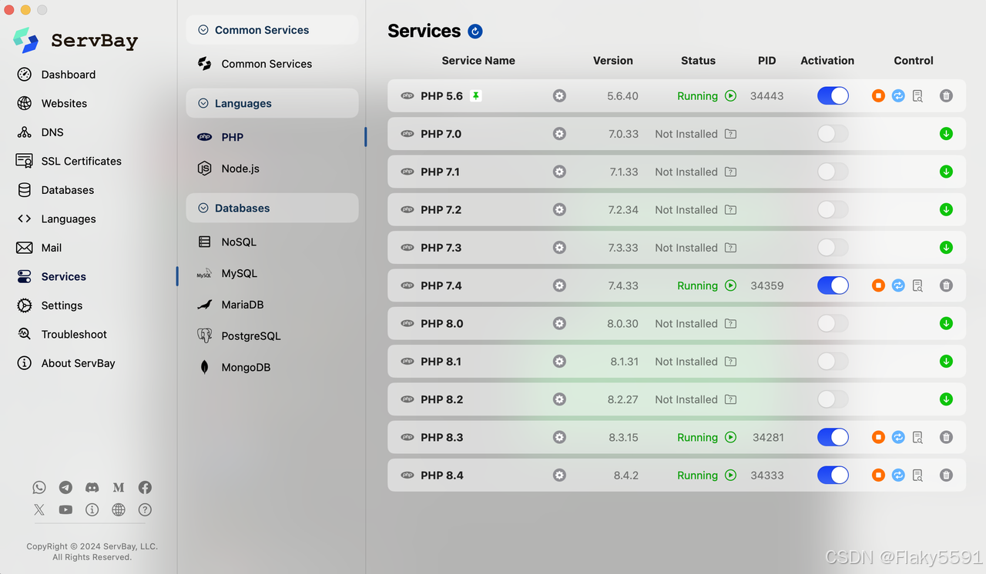The image size is (986, 574).
Task: View log for PHP 8.3
Action: pyautogui.click(x=917, y=437)
